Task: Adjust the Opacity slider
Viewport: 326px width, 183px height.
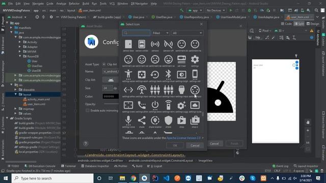Action: [111, 104]
